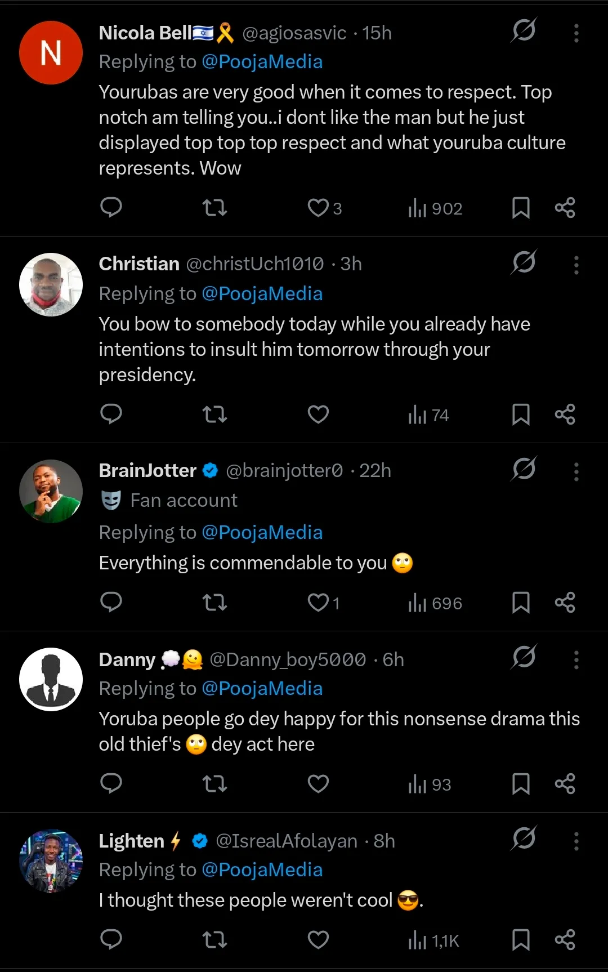This screenshot has height=972, width=608.
Task: View analytics of Lighten's 1,1K views tweet
Action: coord(433,940)
